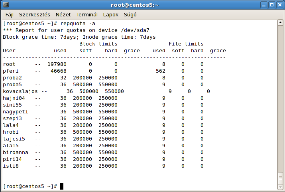The height and width of the screenshot is (192, 285).
Task: Open the Terminál menu
Action: (x=86, y=15)
